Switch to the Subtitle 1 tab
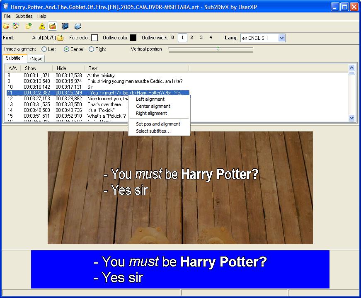Screen dimensions: 361x298 pyautogui.click(x=15, y=58)
